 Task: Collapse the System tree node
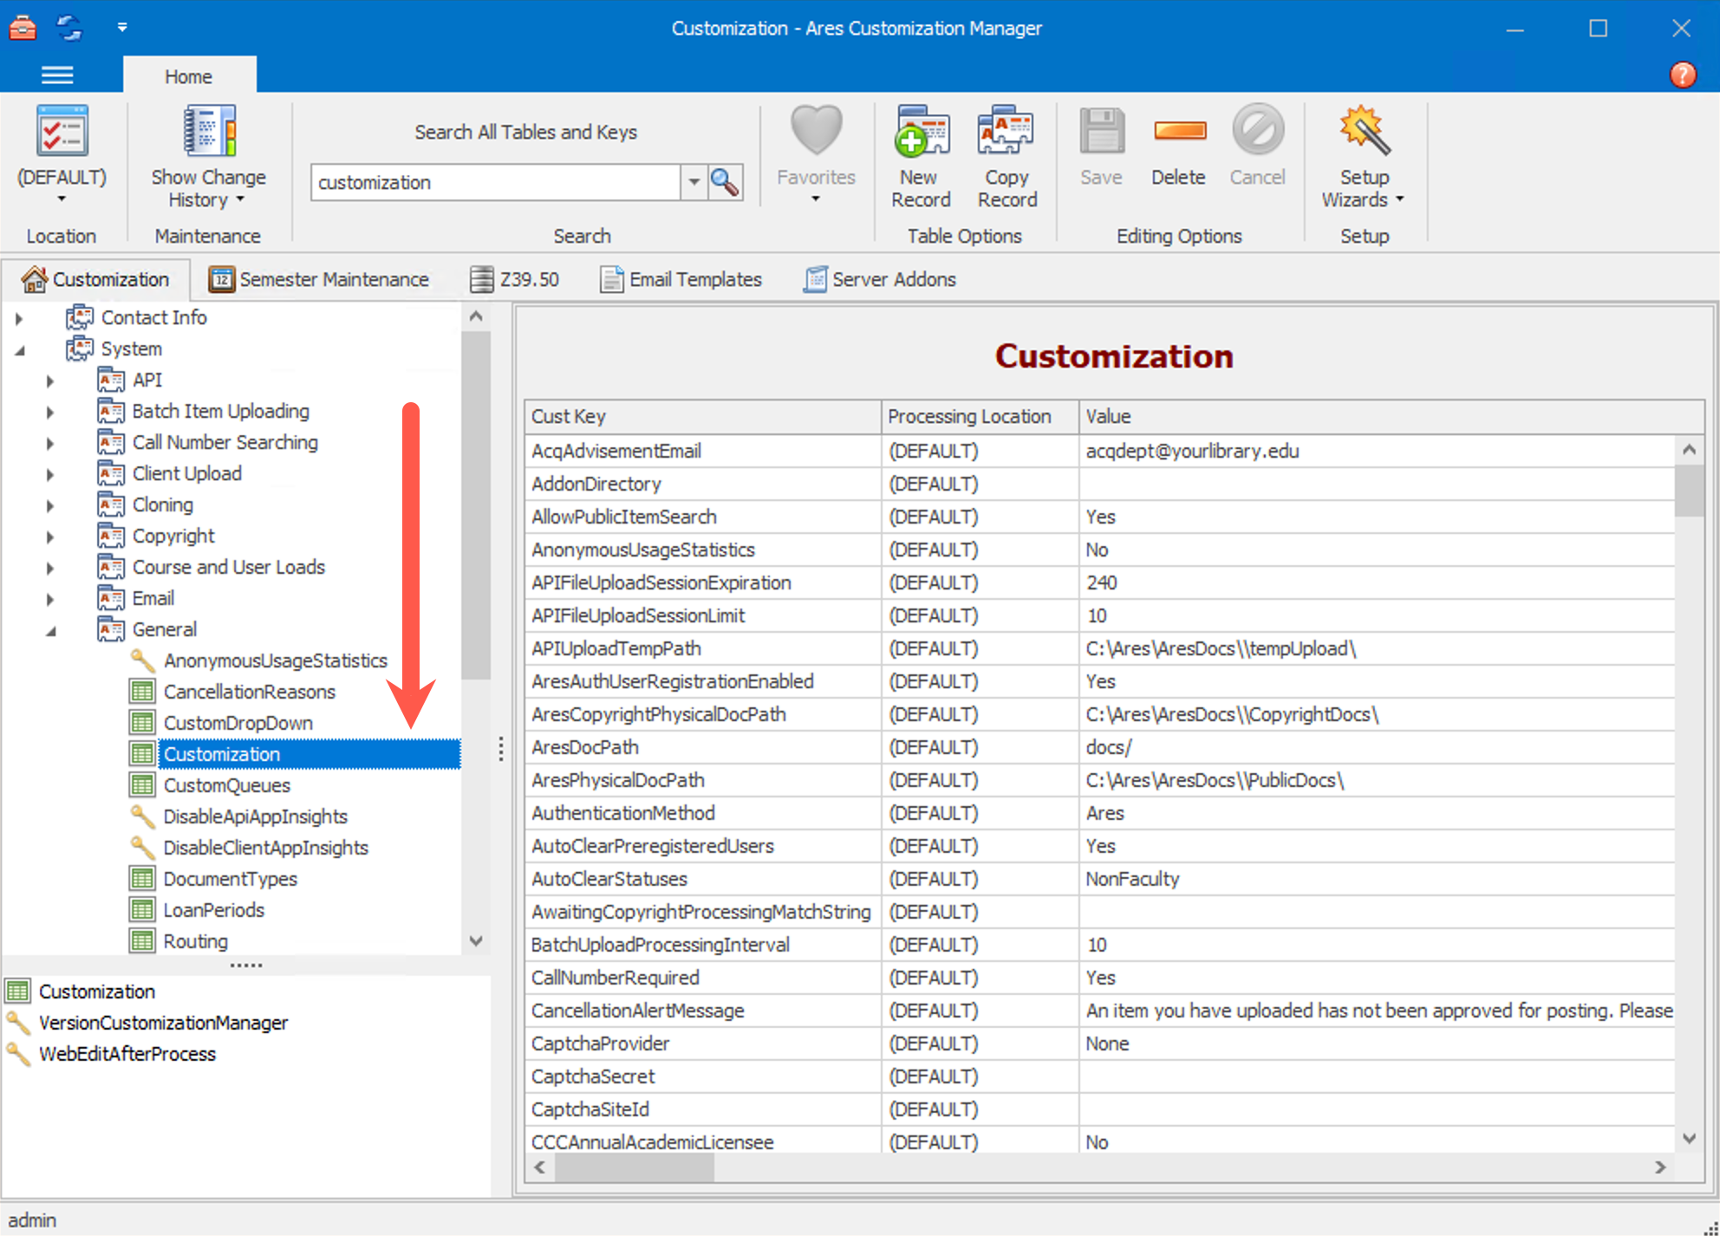point(21,348)
